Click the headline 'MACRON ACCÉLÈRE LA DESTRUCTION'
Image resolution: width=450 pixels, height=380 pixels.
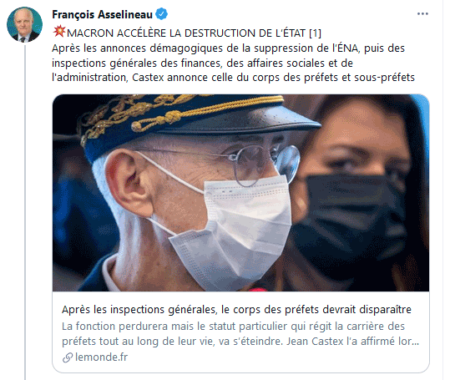(186, 33)
